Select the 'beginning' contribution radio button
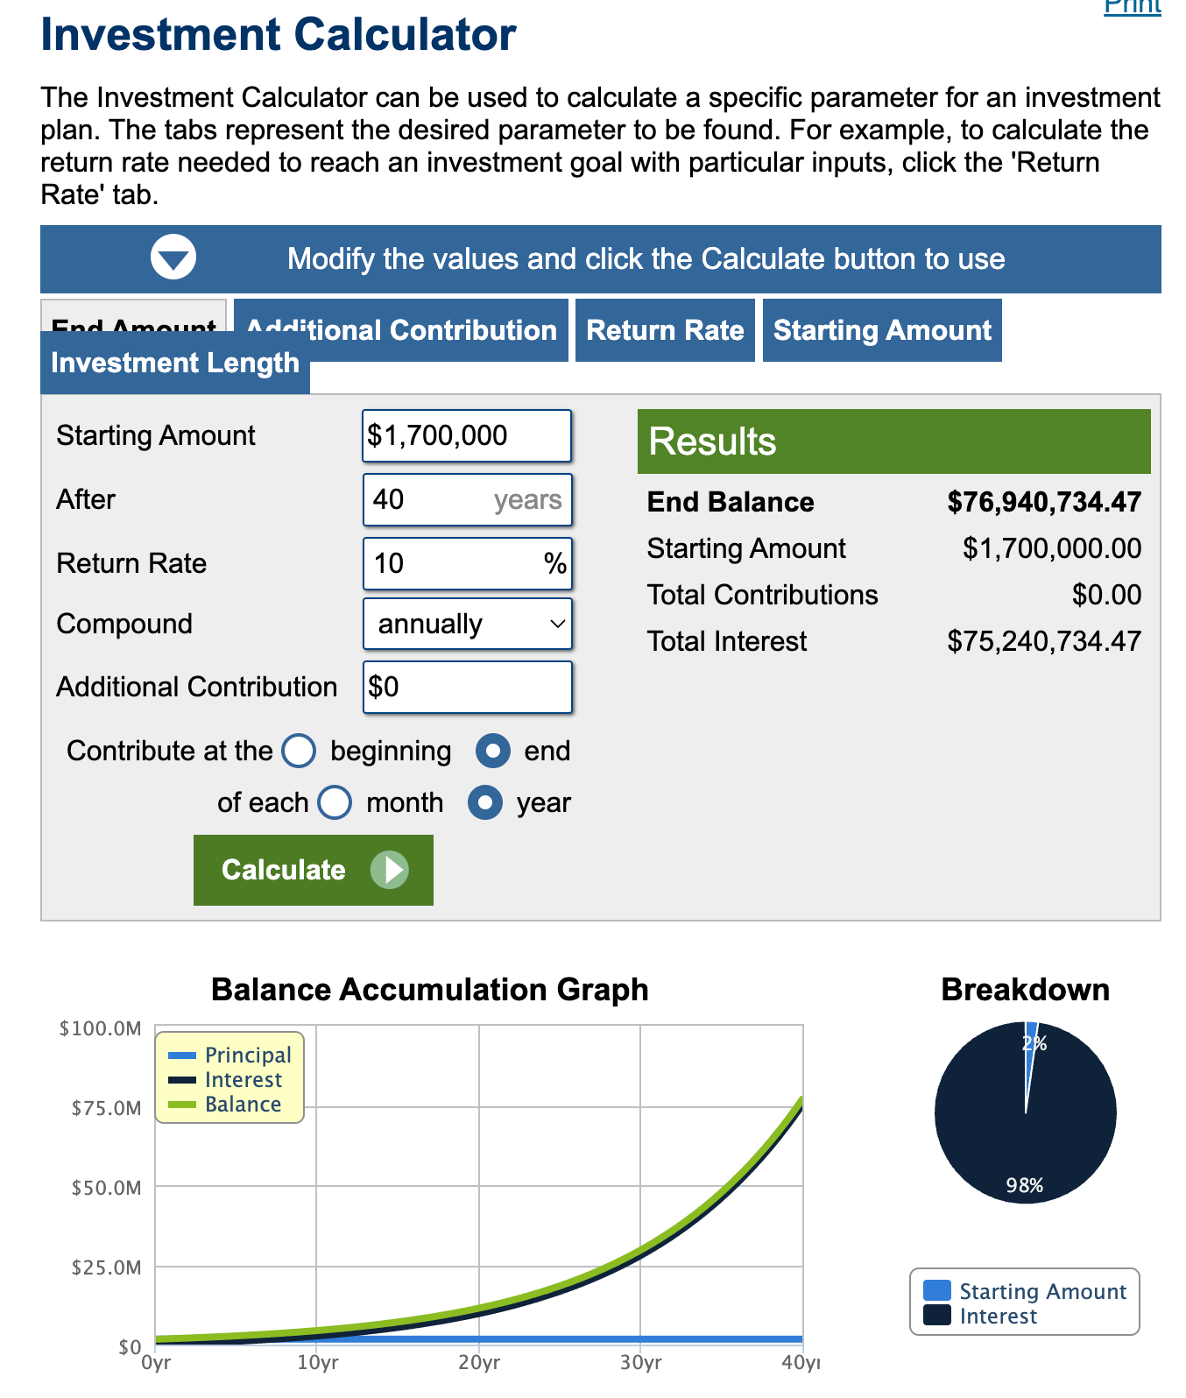 [299, 751]
